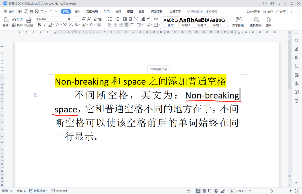Switch to the 插入 tab
The height and width of the screenshot is (194, 302).
click(78, 12)
